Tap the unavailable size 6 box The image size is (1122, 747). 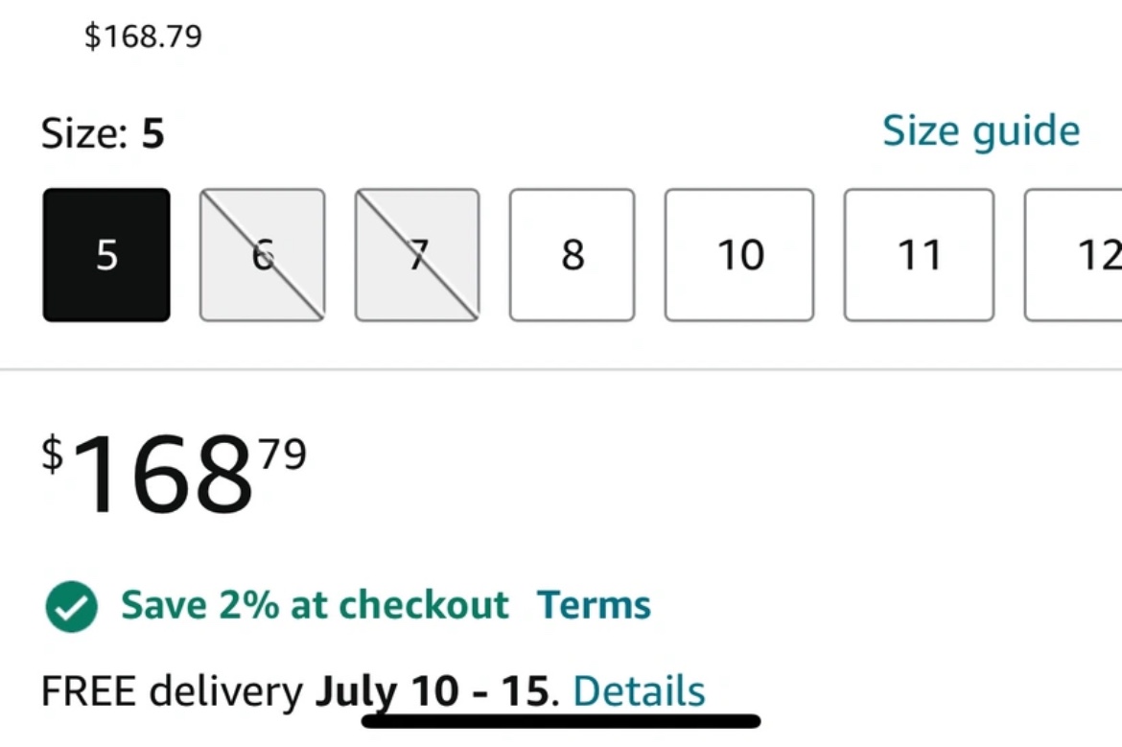click(262, 255)
